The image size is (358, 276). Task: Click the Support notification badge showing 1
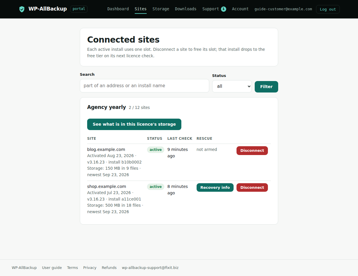tap(224, 9)
